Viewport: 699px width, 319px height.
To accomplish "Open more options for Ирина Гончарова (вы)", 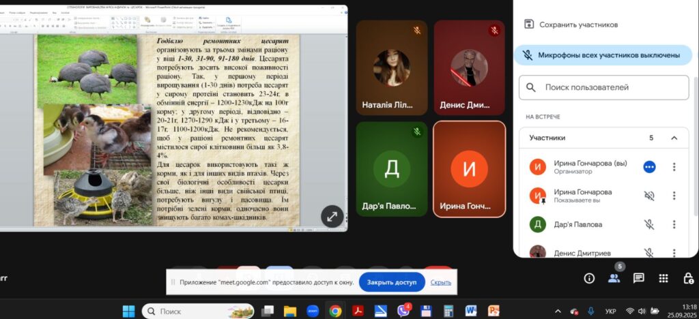I will click(674, 167).
